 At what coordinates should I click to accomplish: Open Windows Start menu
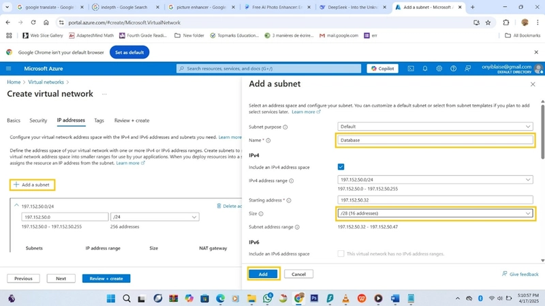coord(111,299)
